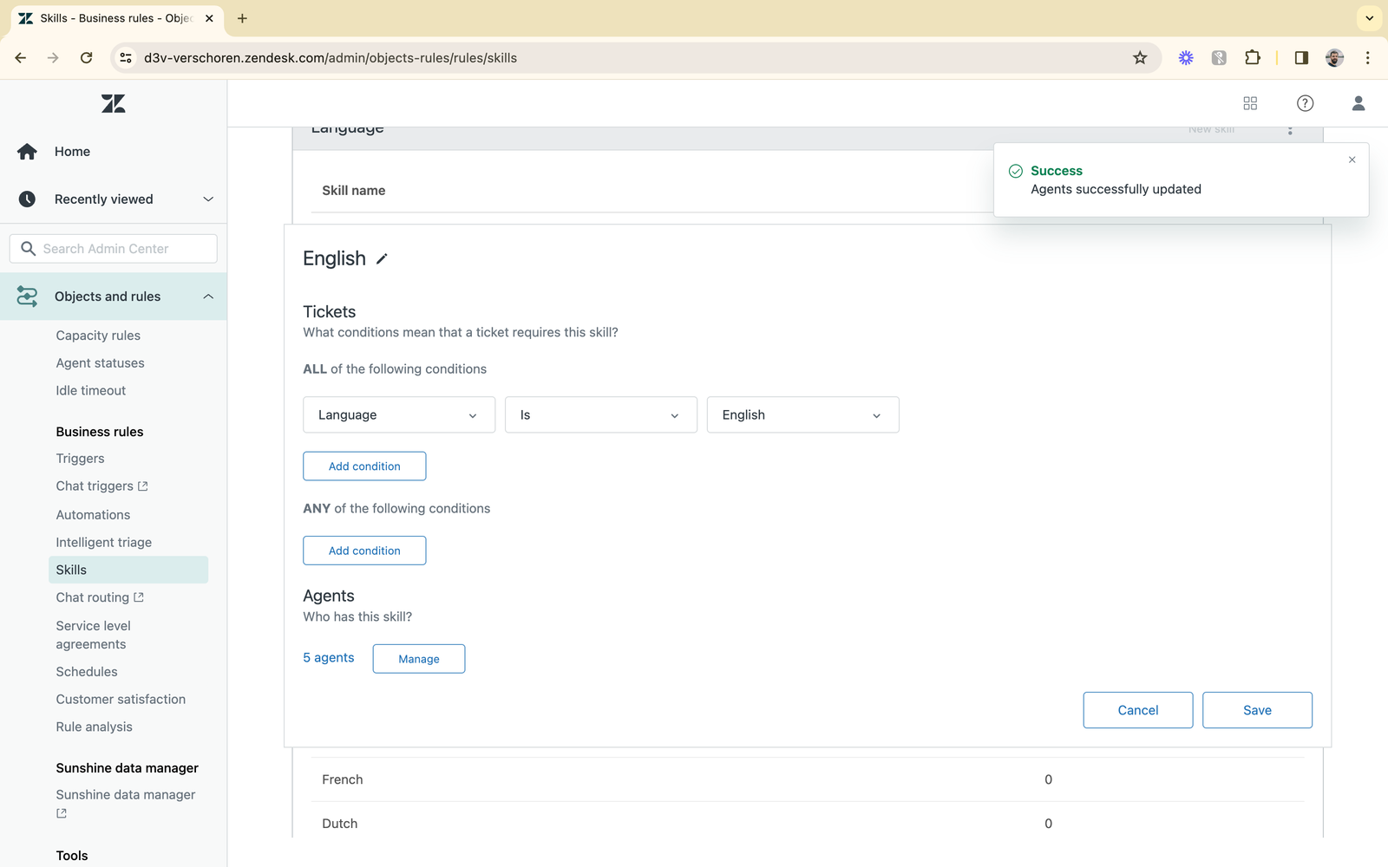The height and width of the screenshot is (867, 1388).
Task: Click the Home icon in the sidebar
Action: tap(27, 151)
